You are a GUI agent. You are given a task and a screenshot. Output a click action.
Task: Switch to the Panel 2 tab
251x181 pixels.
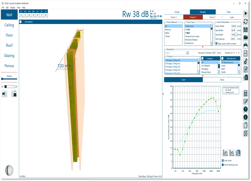[212, 17]
